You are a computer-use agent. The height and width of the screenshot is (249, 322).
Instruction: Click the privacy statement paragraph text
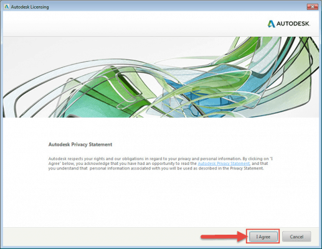click(x=161, y=164)
